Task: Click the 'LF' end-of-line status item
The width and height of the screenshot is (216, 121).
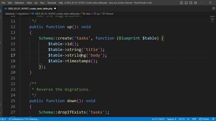Action: [188, 119]
